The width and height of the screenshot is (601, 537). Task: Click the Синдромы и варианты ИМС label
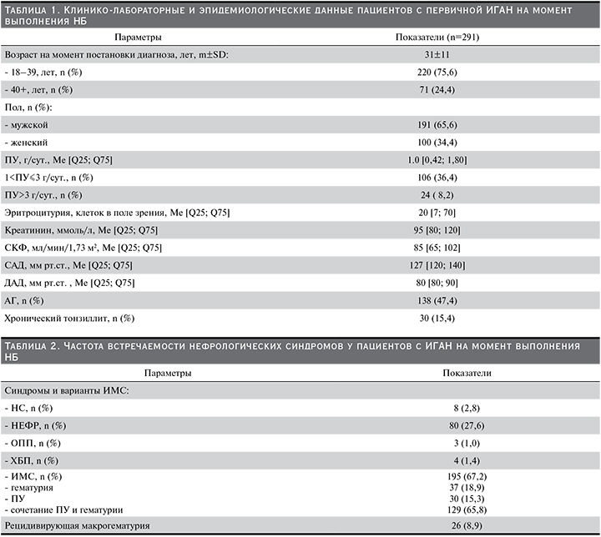[60, 389]
